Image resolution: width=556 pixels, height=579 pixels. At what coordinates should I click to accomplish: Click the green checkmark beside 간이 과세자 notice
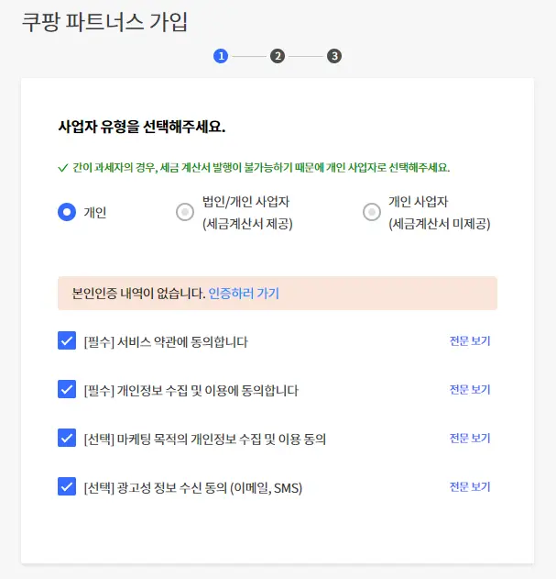coord(62,169)
